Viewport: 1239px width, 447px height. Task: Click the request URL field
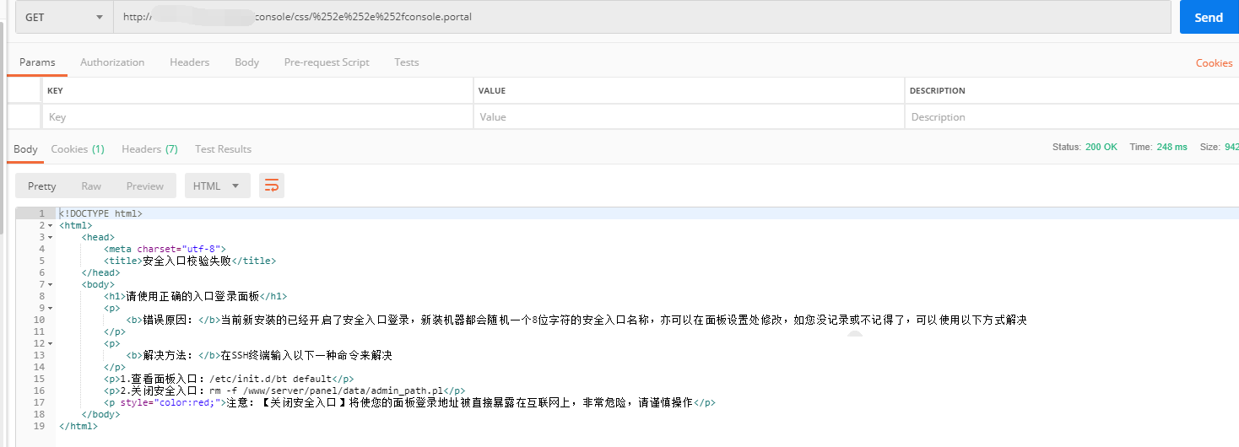(x=642, y=17)
